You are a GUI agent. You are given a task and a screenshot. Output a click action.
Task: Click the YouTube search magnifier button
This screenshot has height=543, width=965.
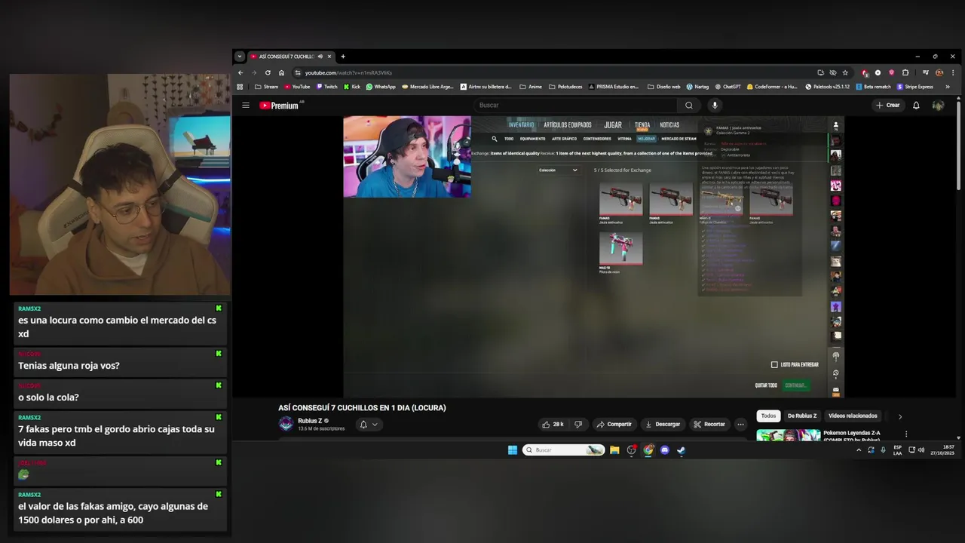[x=688, y=106]
